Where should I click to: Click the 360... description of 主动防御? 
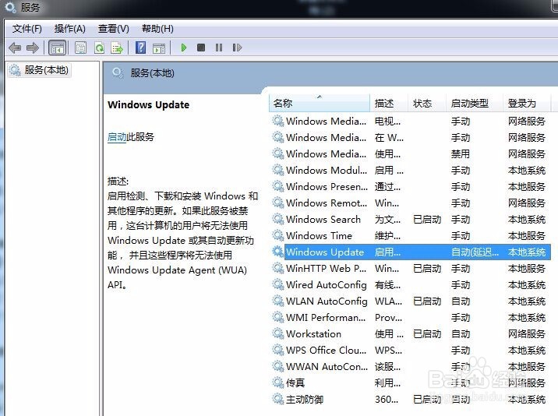(x=387, y=400)
